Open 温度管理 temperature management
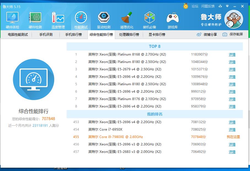This screenshot has height=171, width=250. click(58, 20)
